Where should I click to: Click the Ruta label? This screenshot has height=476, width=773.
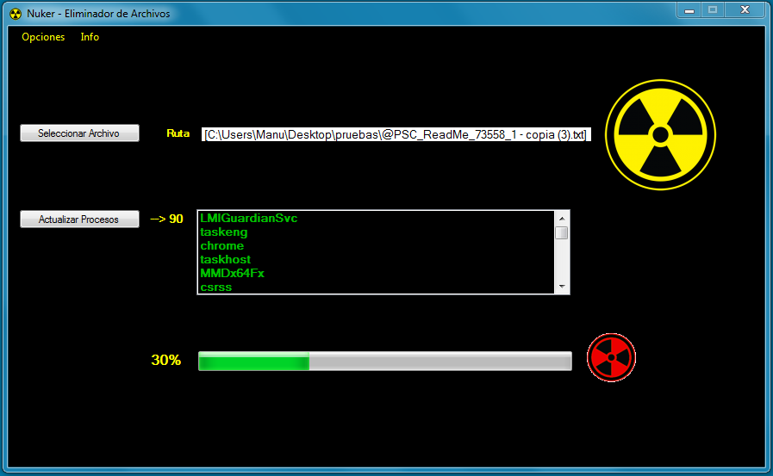click(178, 133)
